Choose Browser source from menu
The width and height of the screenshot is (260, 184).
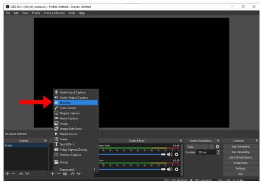point(76,103)
